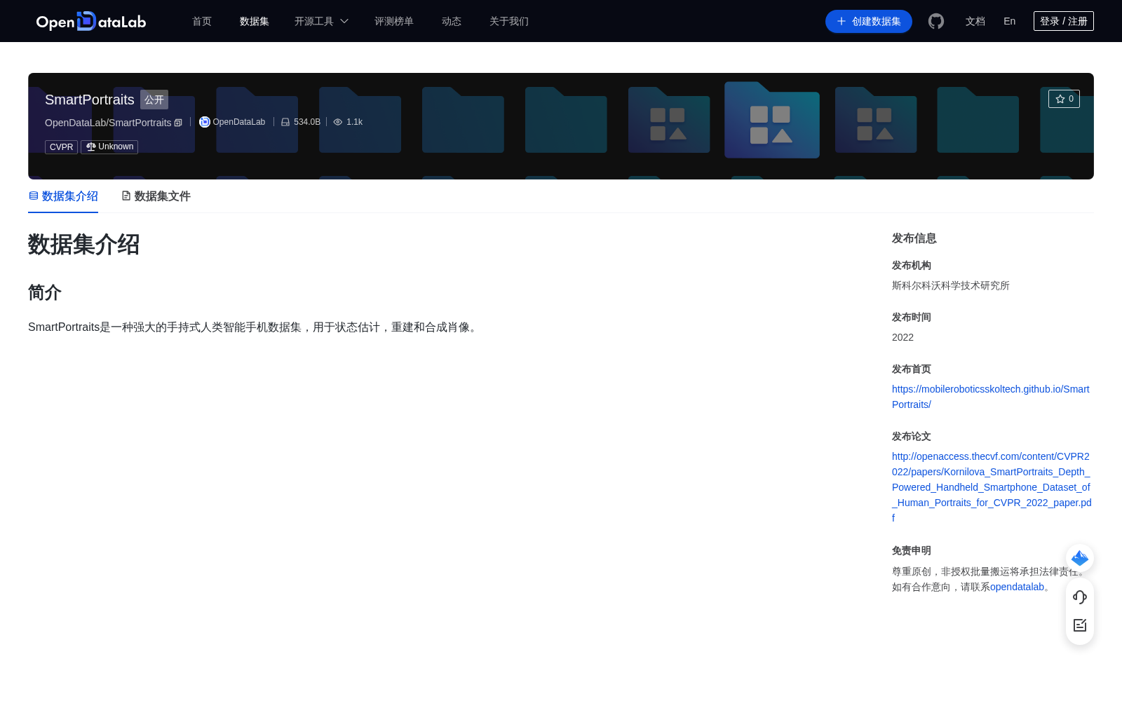
Task: Select the 数据集介绍 tab
Action: point(63,196)
